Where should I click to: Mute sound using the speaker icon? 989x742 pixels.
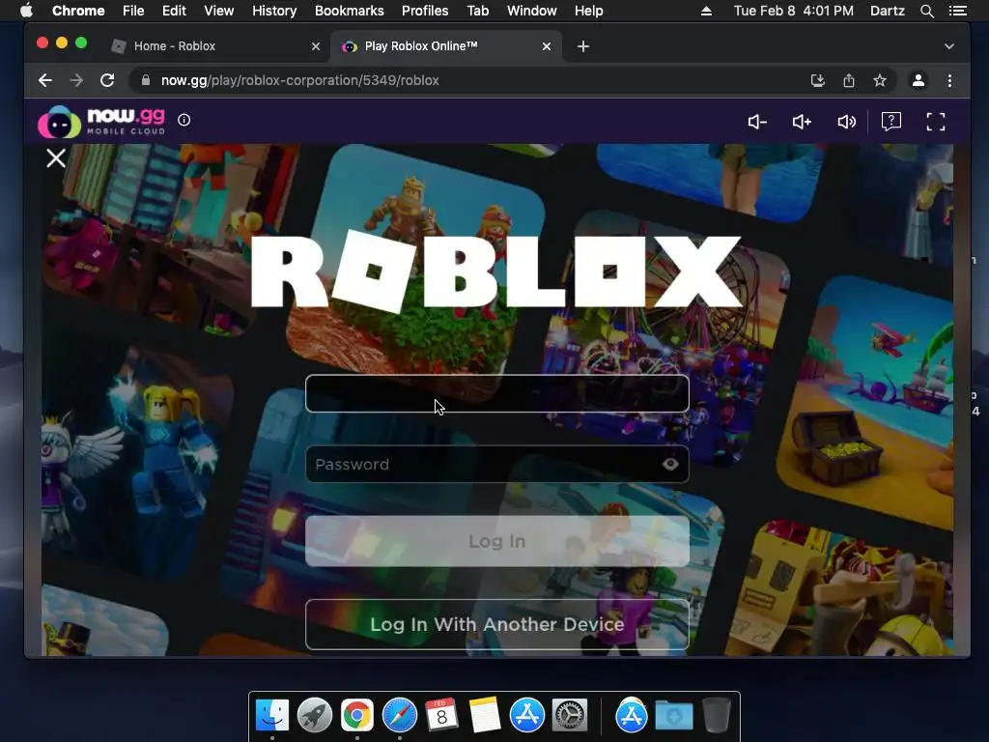click(846, 122)
